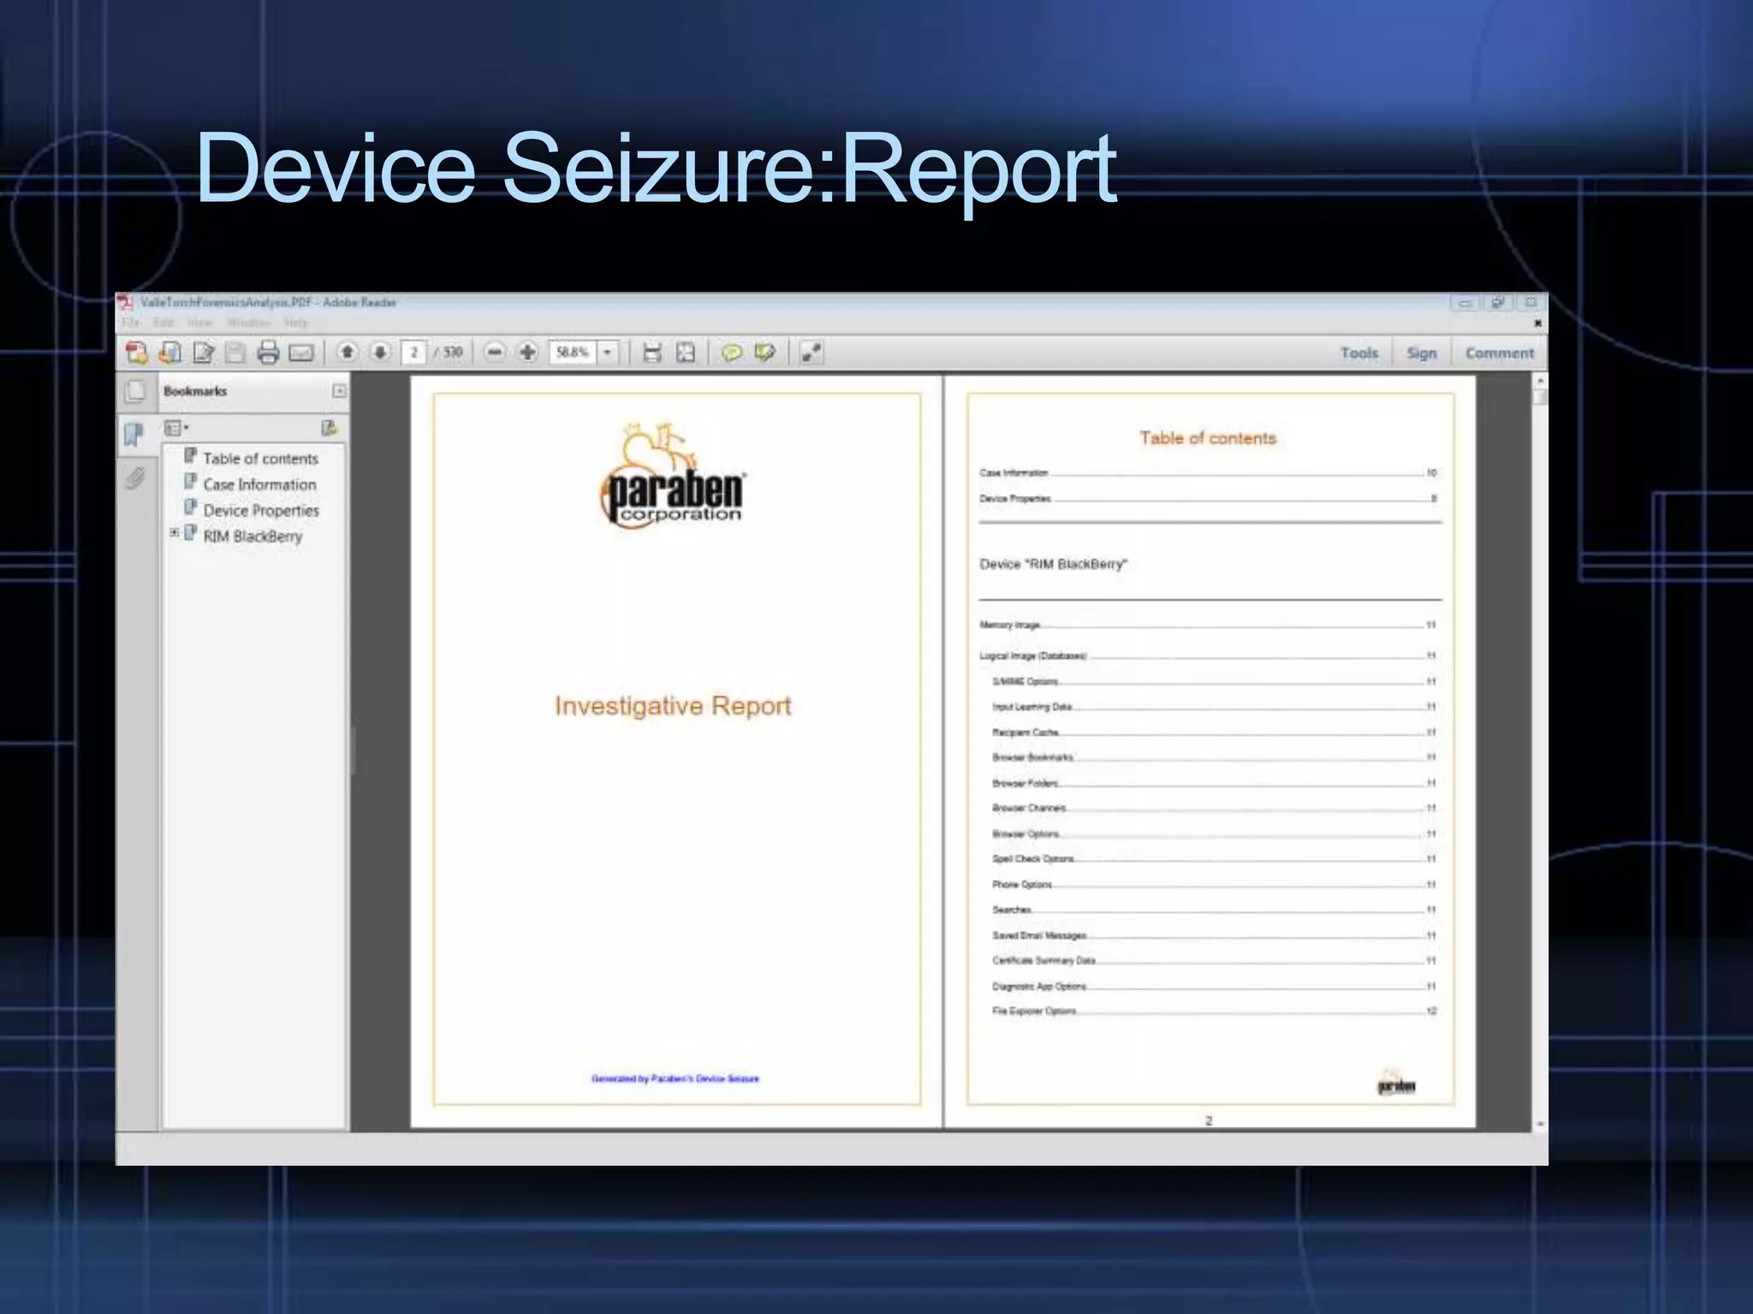Open the zoom percentage dropdown arrow
The height and width of the screenshot is (1314, 1753).
(608, 352)
